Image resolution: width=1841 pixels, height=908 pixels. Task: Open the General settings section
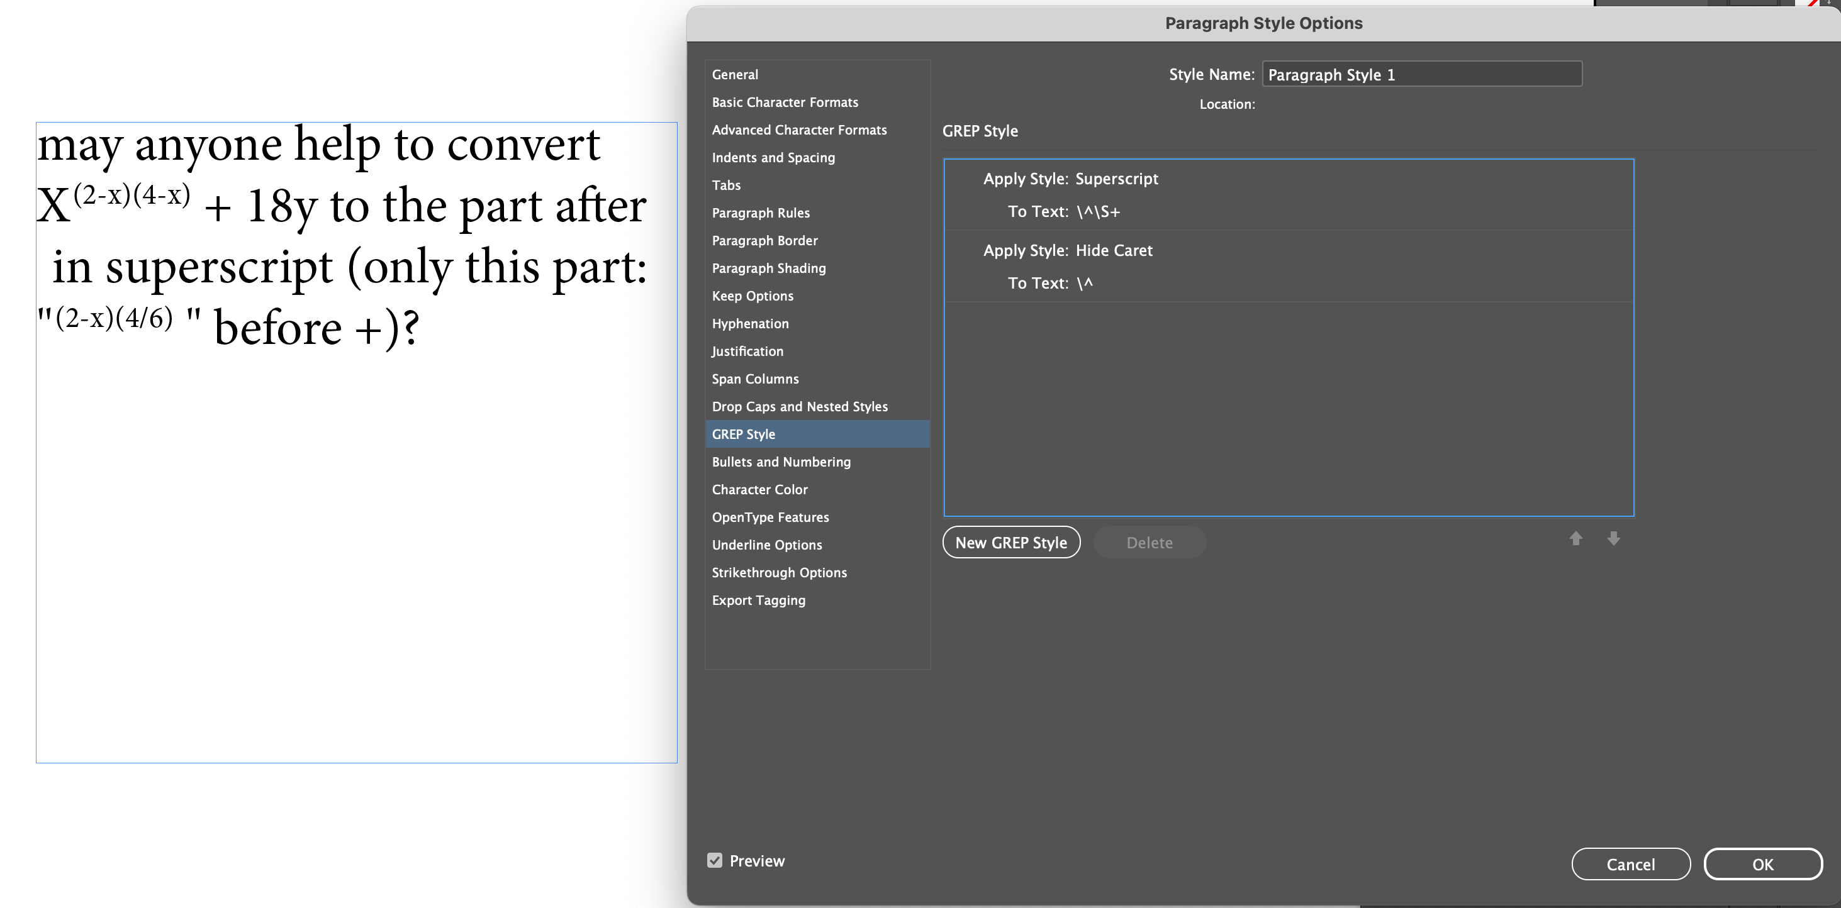point(735,74)
